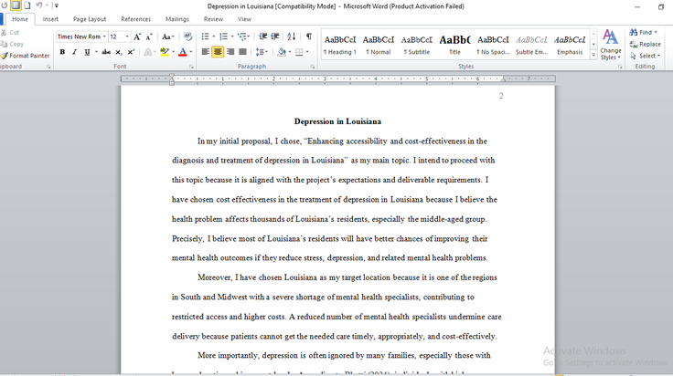This screenshot has height=376, width=673.
Task: Toggle Italic formatting
Action: click(74, 52)
